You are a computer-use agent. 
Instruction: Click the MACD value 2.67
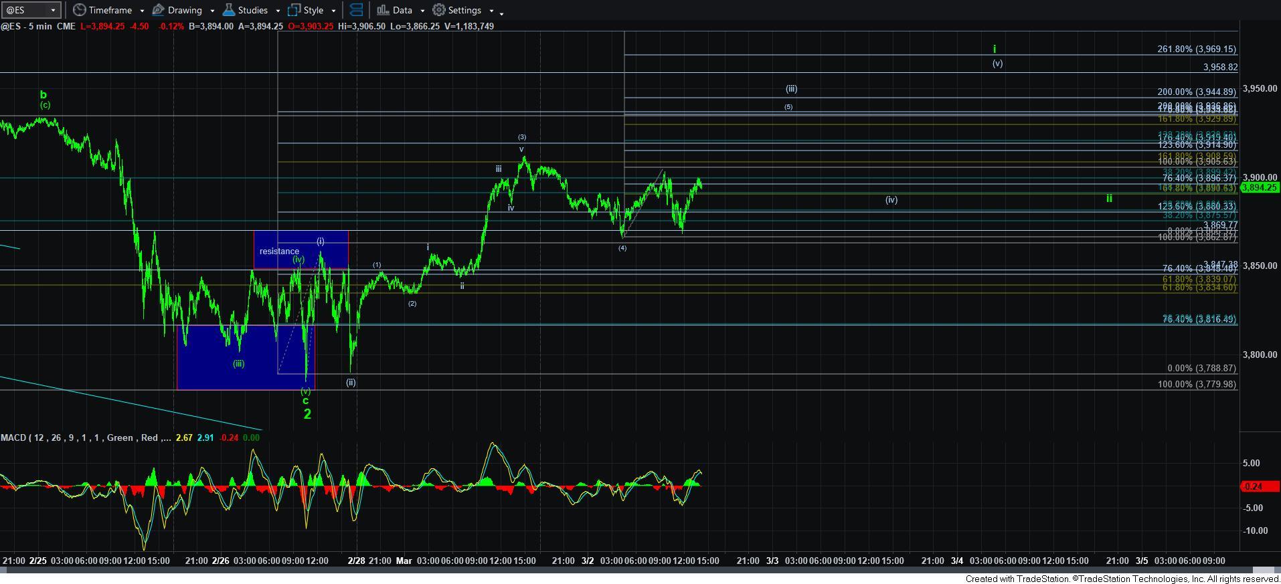coord(183,437)
